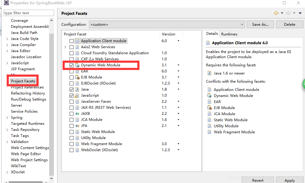Switch to the Runtimes tab
This screenshot has height=183, width=305.
[229, 34]
